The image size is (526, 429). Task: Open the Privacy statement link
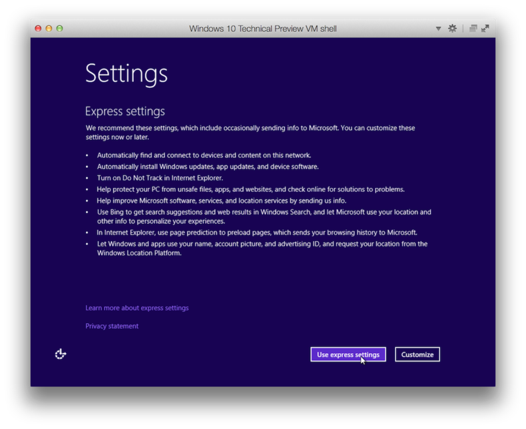tap(112, 326)
